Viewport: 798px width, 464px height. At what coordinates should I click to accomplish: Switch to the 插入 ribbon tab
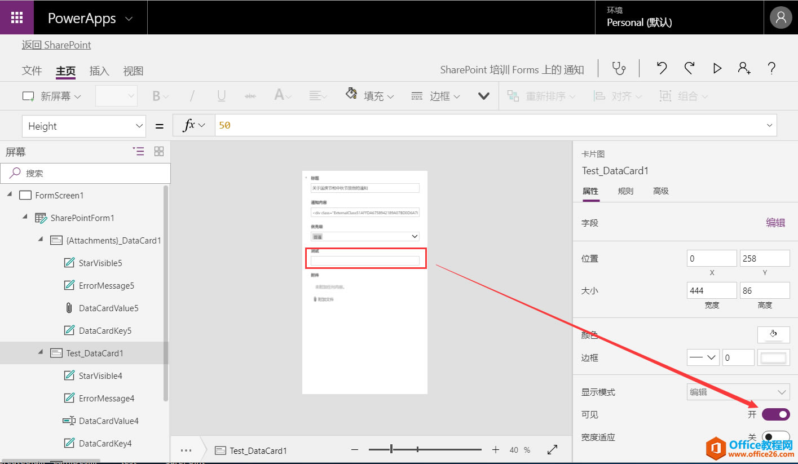click(x=99, y=71)
